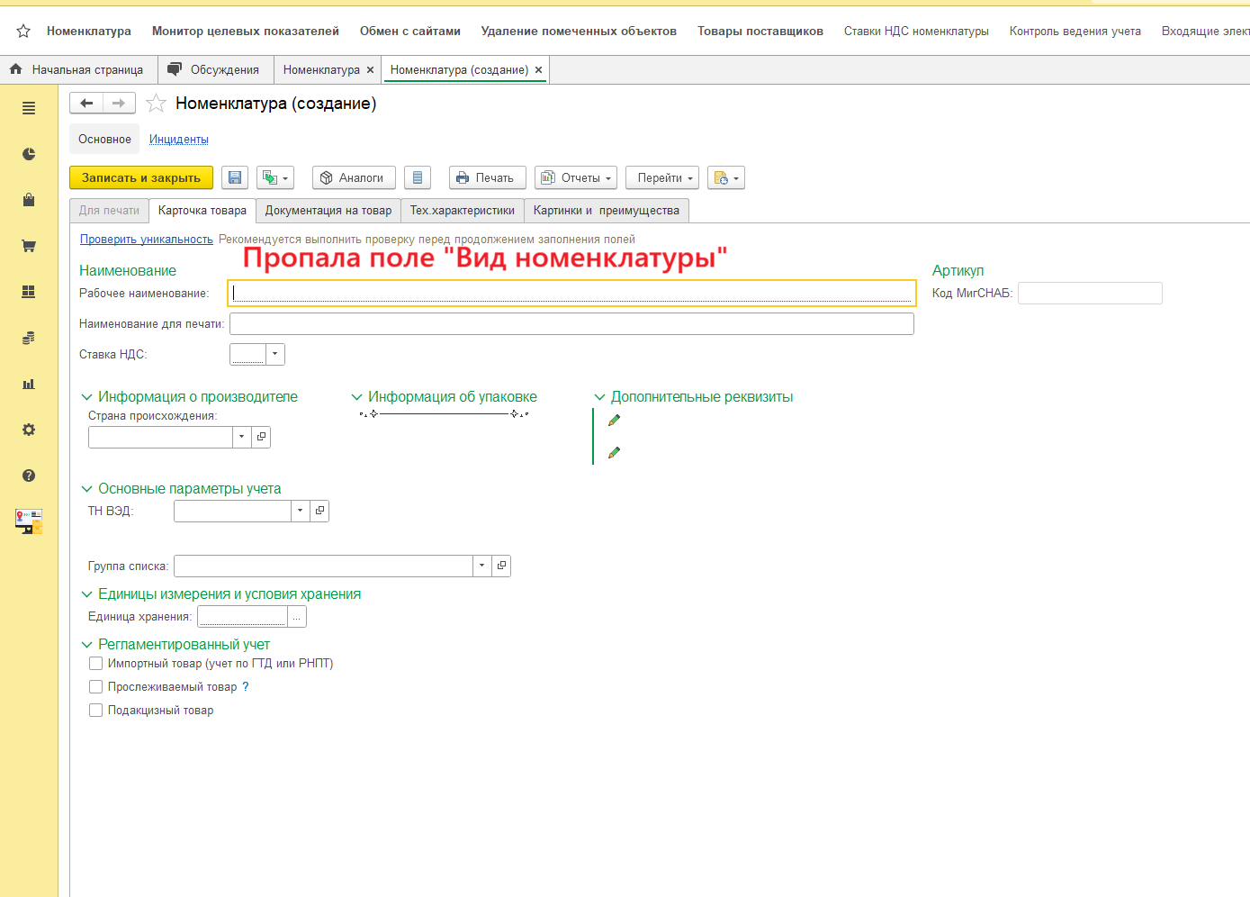Screen dimensions: 1250x897
Task: Click the Наименование для печати input field
Action: (x=571, y=324)
